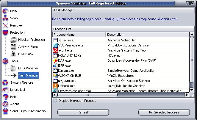This screenshot has height=120, width=197.
Task: Go to the Scan page
Action: coord(14,18)
